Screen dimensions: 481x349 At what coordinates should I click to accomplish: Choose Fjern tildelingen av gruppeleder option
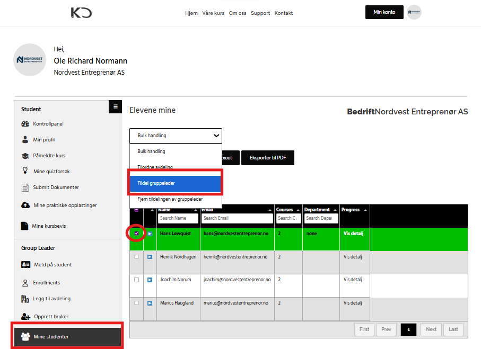(x=176, y=199)
